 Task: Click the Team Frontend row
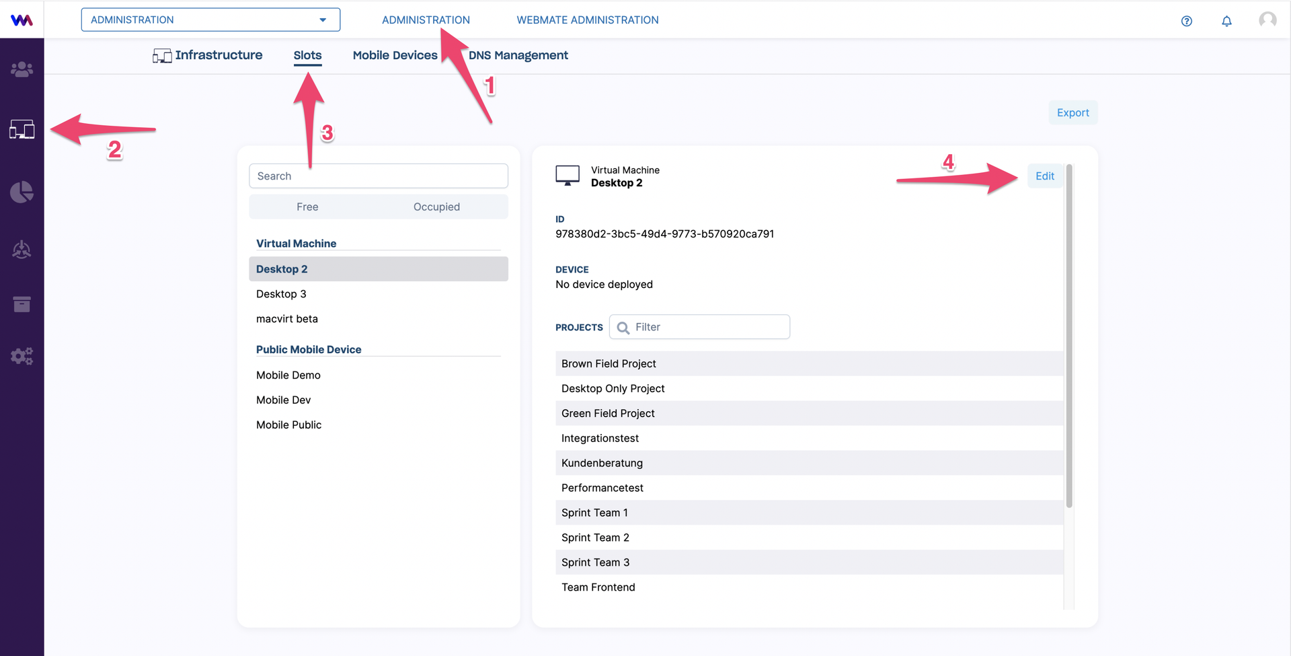pos(810,587)
